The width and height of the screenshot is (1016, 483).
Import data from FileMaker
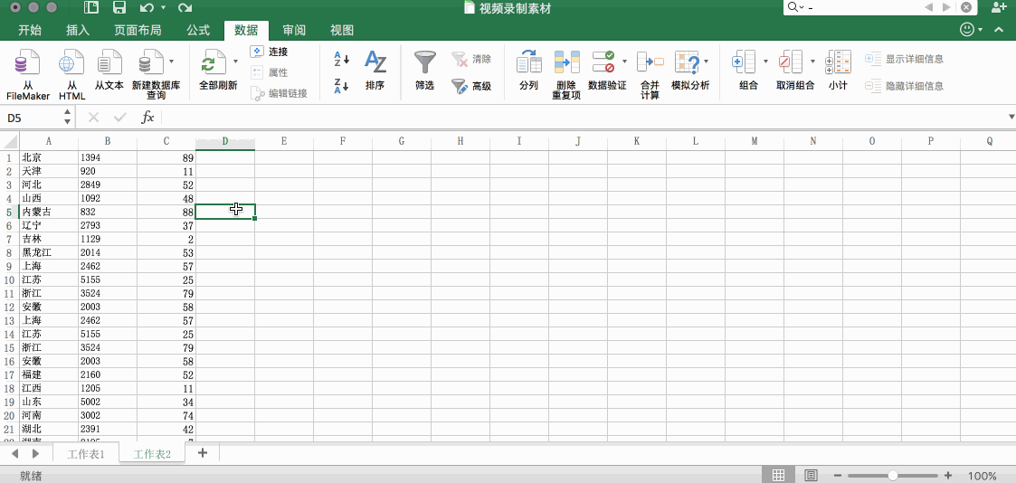tap(28, 74)
